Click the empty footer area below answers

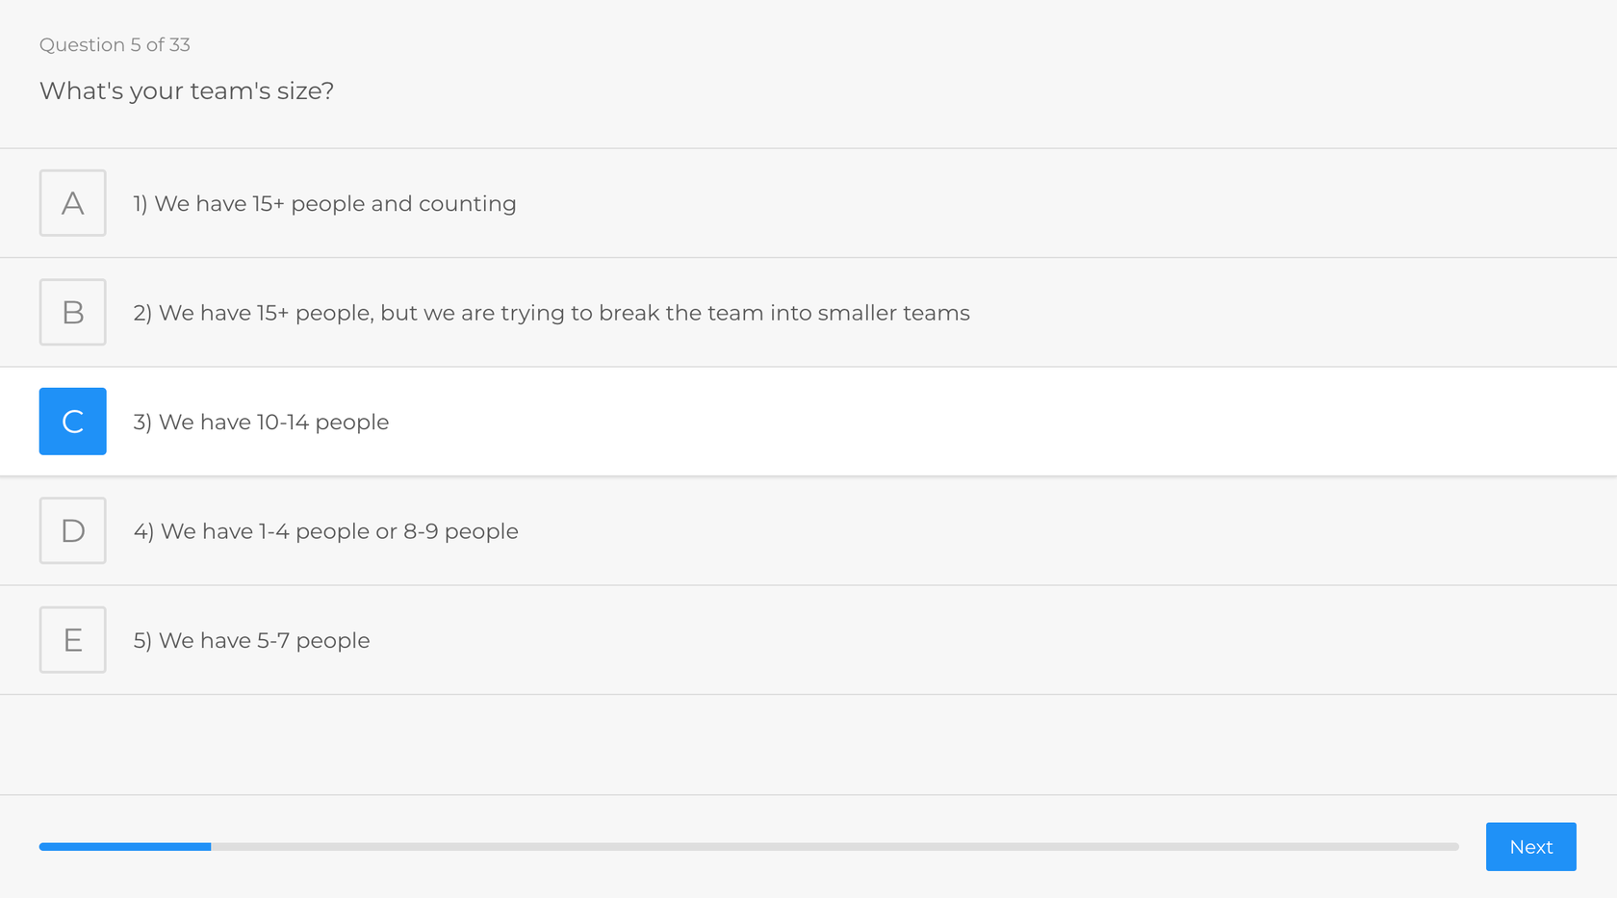point(808,744)
